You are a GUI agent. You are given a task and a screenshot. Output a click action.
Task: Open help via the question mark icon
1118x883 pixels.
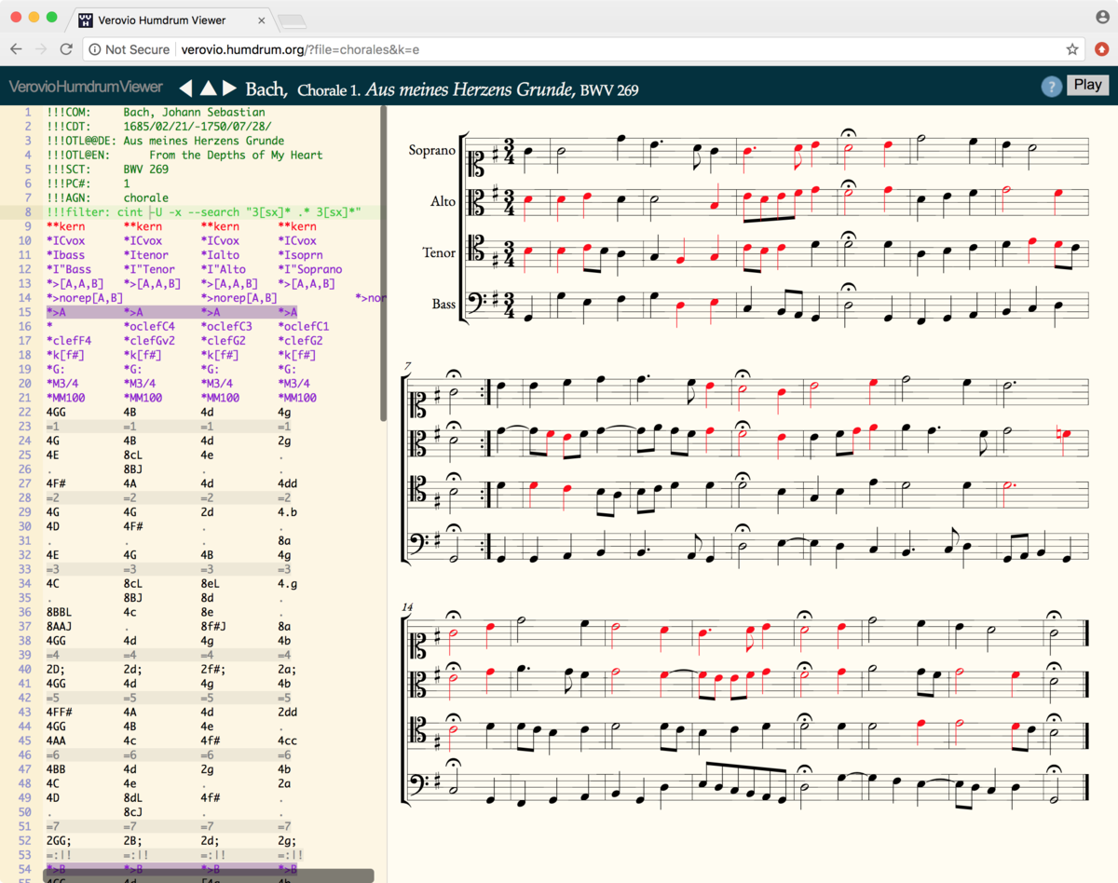pyautogui.click(x=1051, y=87)
